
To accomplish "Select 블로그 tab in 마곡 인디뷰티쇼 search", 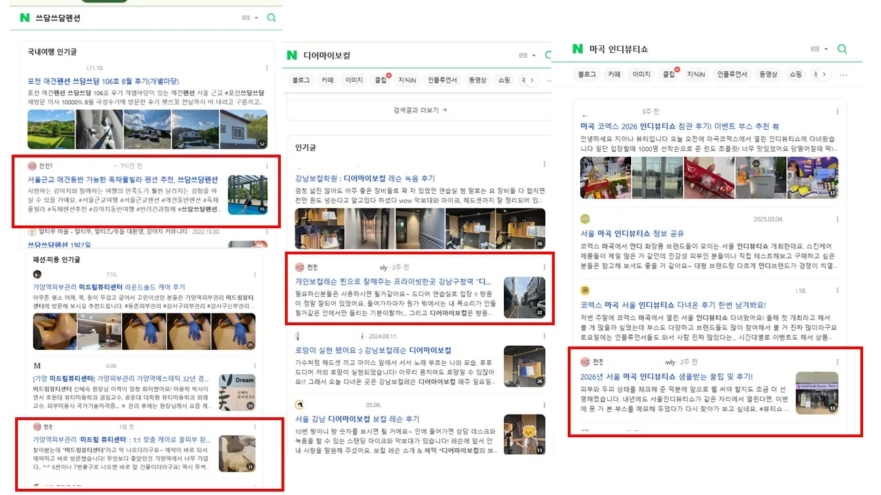I will (x=586, y=74).
